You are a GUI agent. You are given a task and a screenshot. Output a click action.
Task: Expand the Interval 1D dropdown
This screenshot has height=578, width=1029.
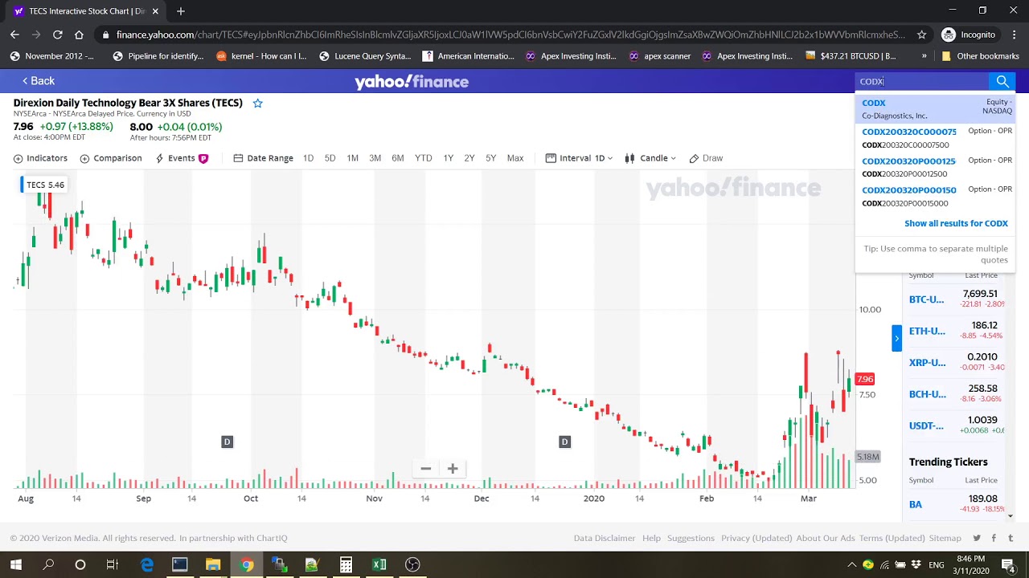579,158
